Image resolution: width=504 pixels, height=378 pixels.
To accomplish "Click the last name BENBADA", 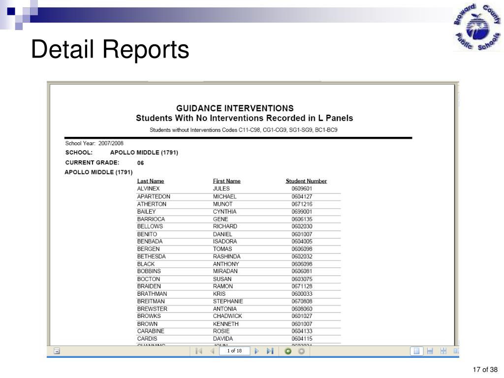I will (x=150, y=241).
